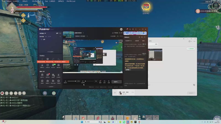Open the image thumbnail in chat window
Screen dimensions: 221x124
[155, 55]
